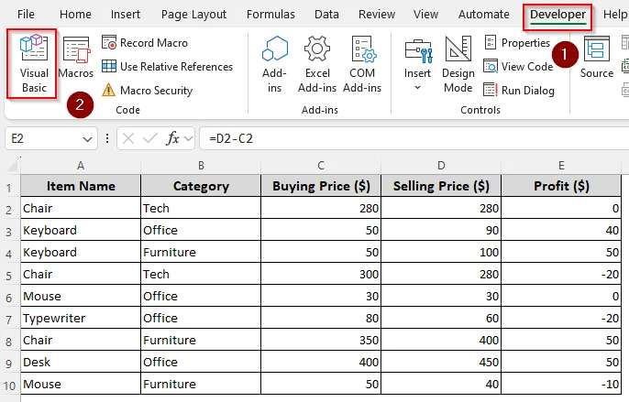Toggle Design Mode
The height and width of the screenshot is (402, 629).
458,64
